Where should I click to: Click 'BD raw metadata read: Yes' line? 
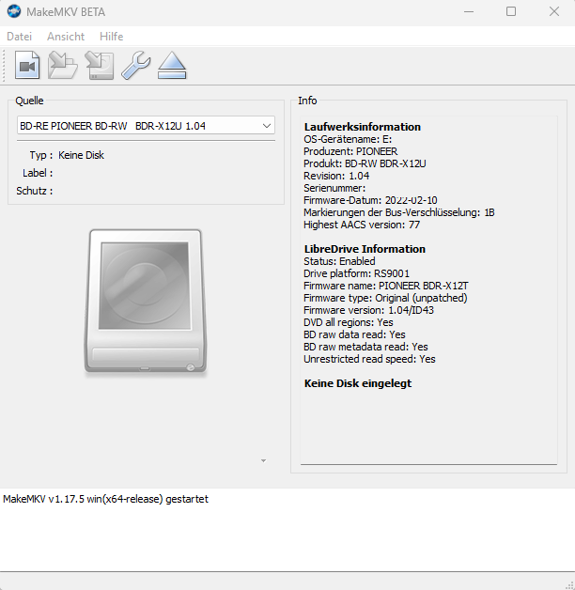[x=365, y=347]
